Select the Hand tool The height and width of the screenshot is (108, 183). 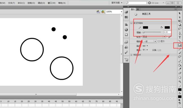pos(180,77)
